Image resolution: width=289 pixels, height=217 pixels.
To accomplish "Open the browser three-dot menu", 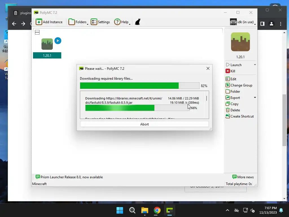I will coord(281,24).
